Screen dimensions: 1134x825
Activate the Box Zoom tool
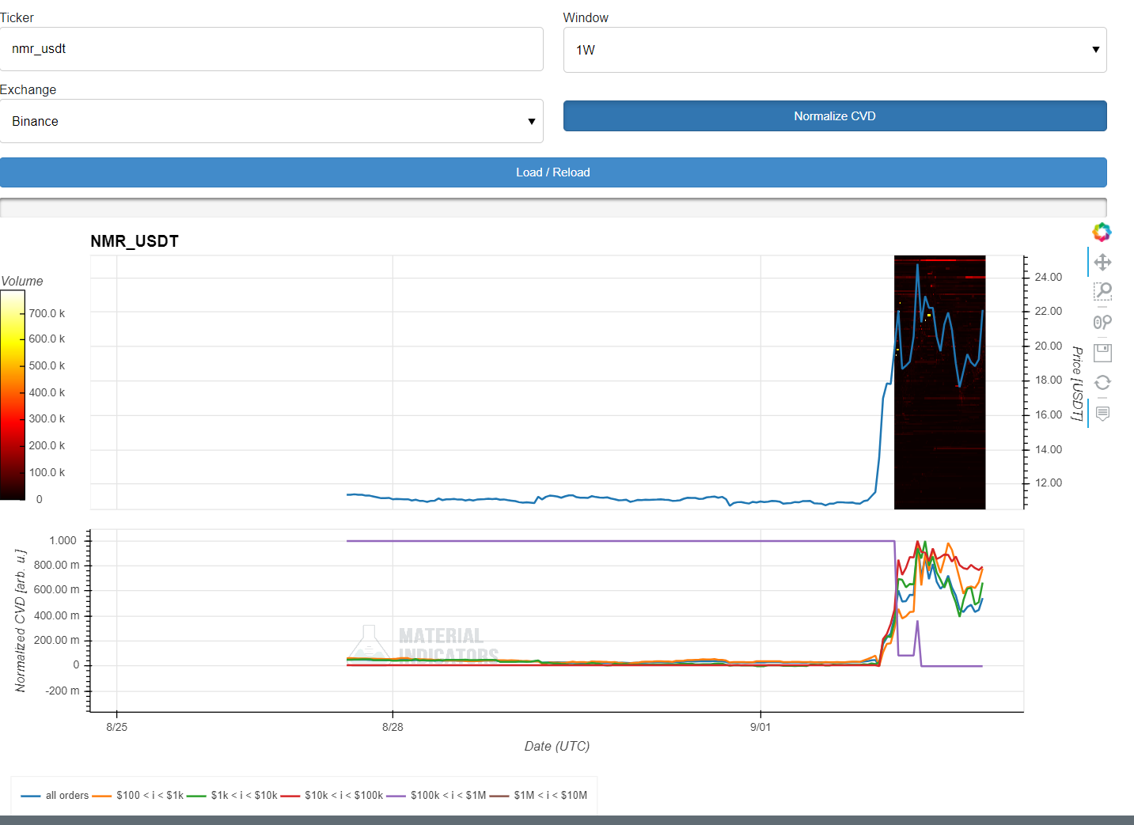coord(1102,292)
